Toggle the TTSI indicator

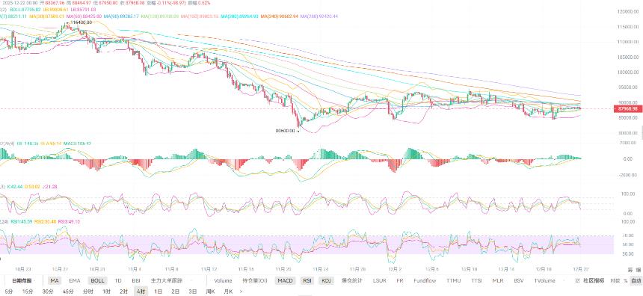476,281
